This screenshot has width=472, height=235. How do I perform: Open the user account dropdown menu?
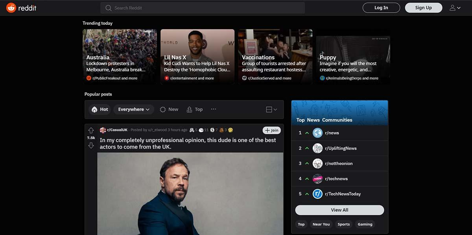[455, 7]
